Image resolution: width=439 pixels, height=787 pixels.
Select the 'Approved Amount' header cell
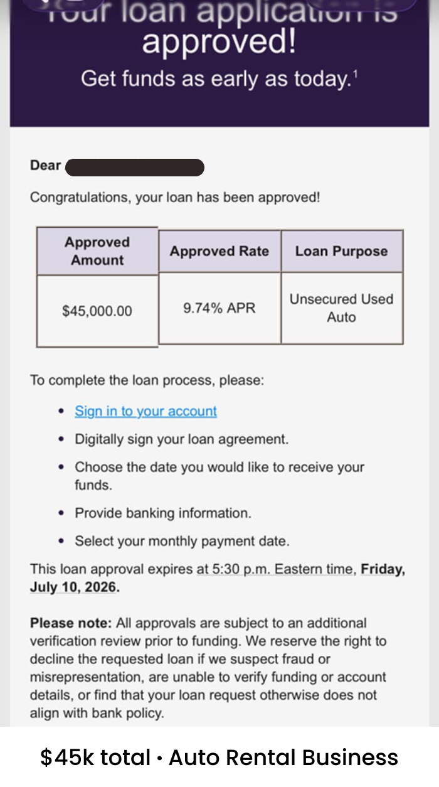pos(97,251)
